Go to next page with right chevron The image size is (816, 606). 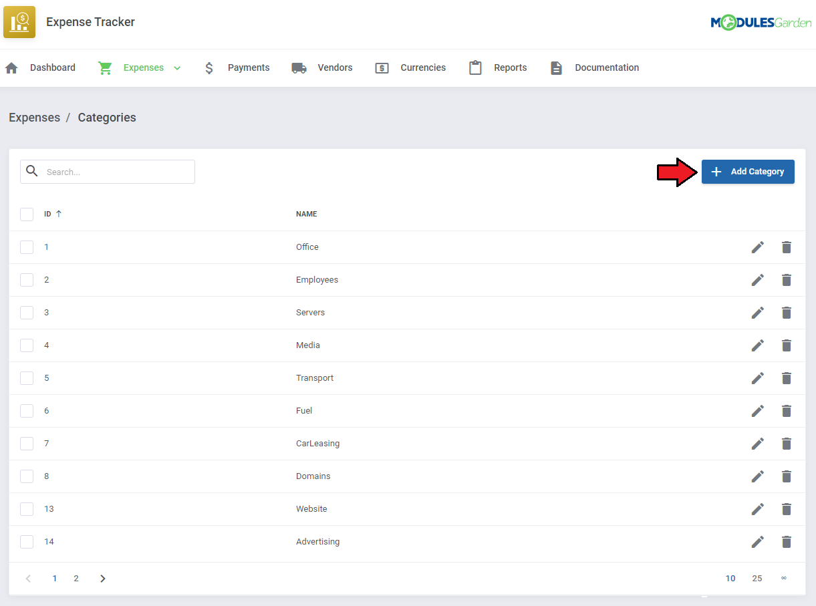pyautogui.click(x=102, y=579)
